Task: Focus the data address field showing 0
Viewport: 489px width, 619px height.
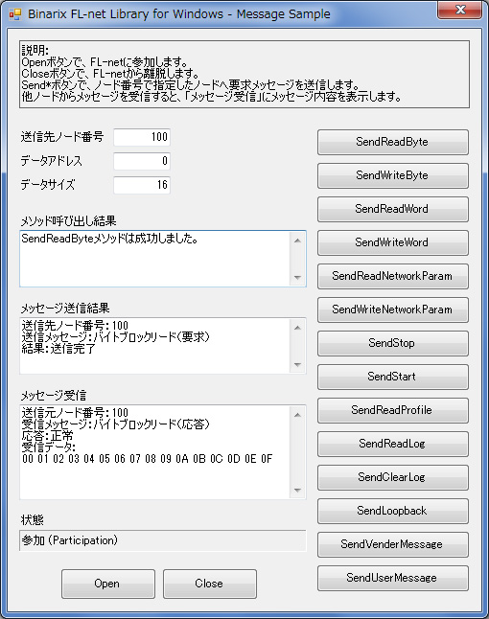Action: pyautogui.click(x=142, y=161)
